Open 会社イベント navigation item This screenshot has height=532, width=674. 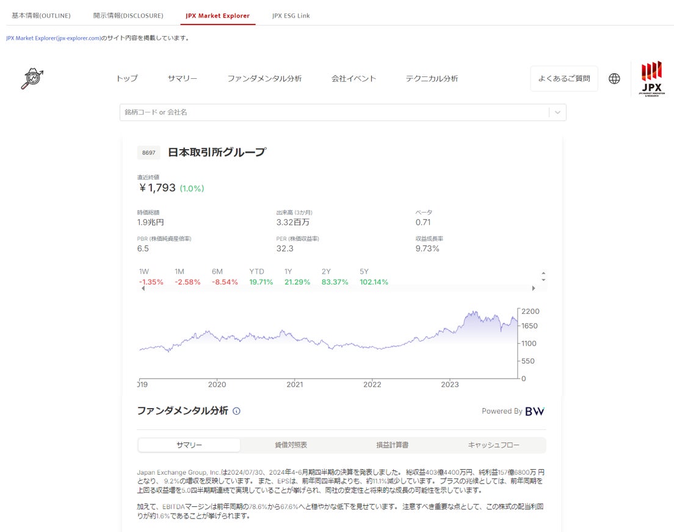coord(353,79)
